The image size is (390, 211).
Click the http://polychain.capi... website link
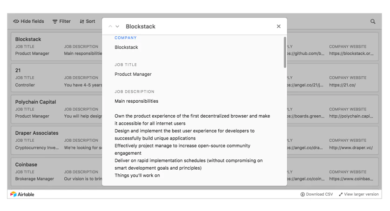point(351,116)
